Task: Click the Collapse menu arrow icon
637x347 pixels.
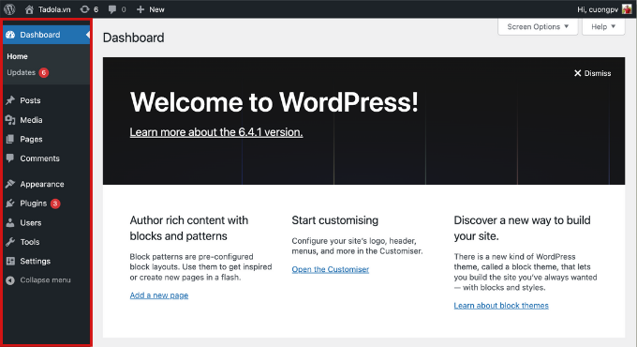Action: click(x=10, y=279)
